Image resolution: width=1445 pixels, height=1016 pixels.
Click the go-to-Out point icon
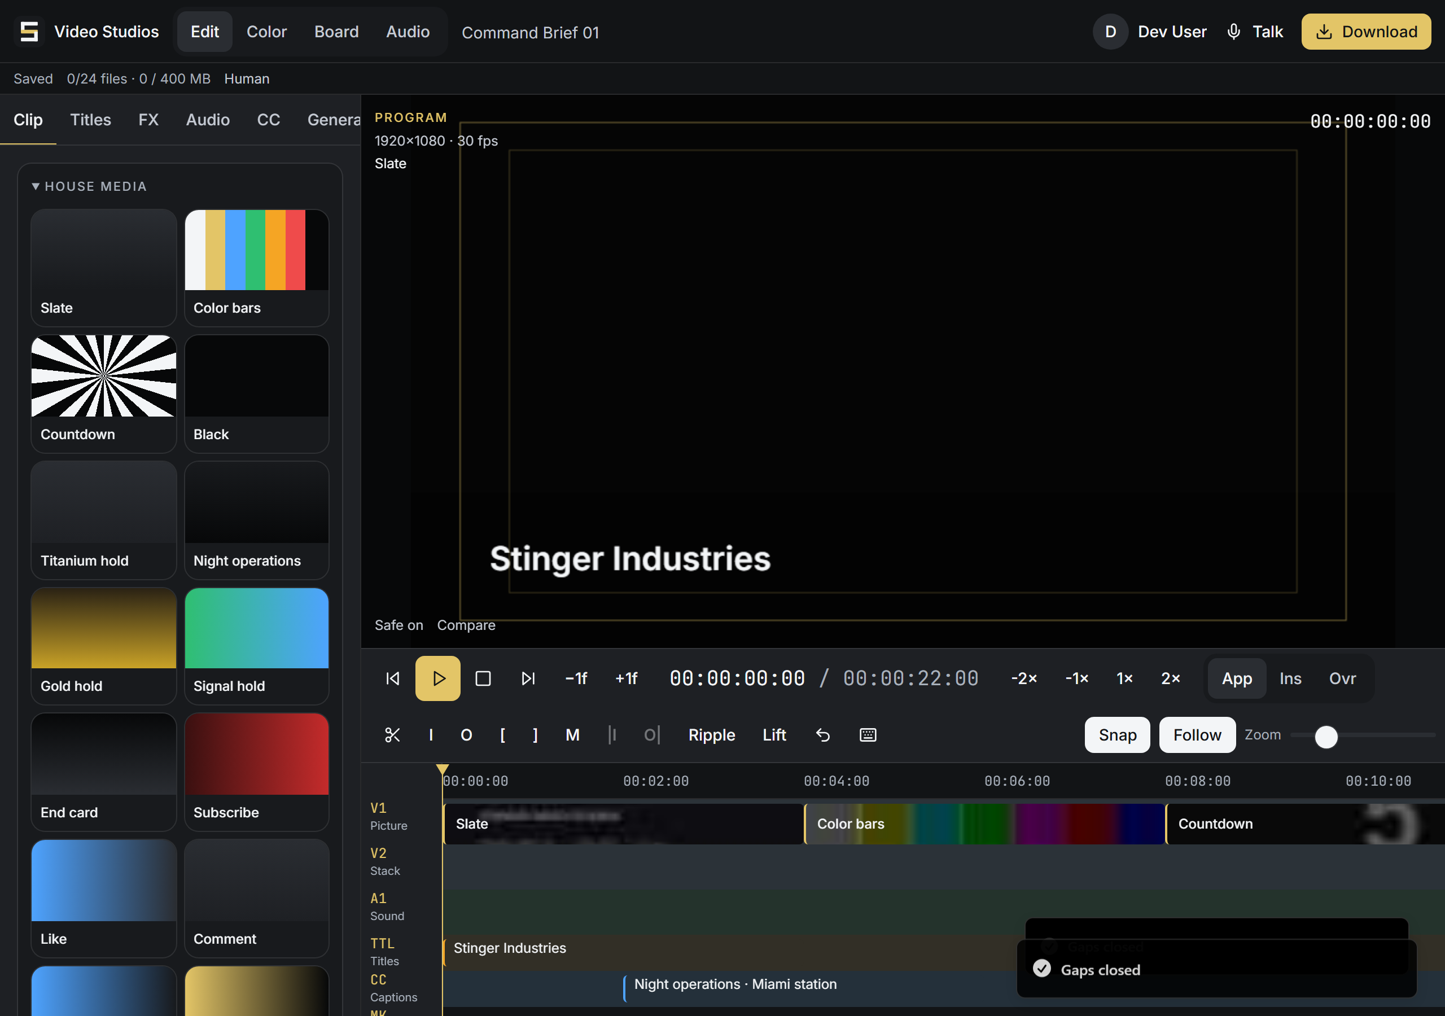(651, 734)
